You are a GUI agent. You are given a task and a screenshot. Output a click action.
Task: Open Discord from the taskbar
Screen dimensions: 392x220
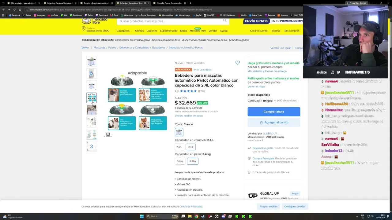[223, 216]
